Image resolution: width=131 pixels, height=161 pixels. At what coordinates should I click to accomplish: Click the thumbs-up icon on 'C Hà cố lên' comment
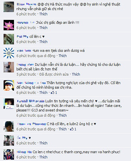point(72,129)
